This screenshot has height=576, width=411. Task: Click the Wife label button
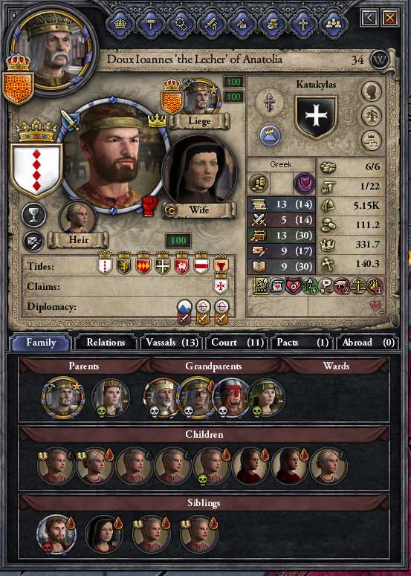199,210
